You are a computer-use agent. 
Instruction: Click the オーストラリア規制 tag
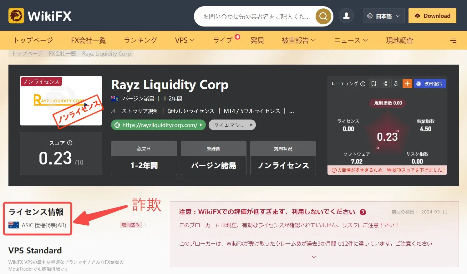[x=135, y=111]
